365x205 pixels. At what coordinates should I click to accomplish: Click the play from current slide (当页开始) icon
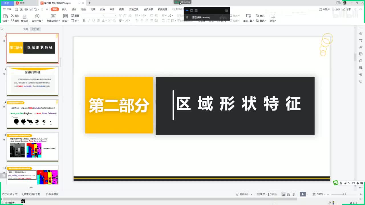point(37,16)
